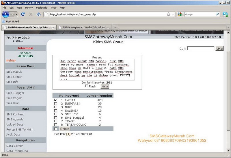Viewport: 231px width, 158px height.
Task: Bookmark this page with star icon
Action: [x=168, y=14]
